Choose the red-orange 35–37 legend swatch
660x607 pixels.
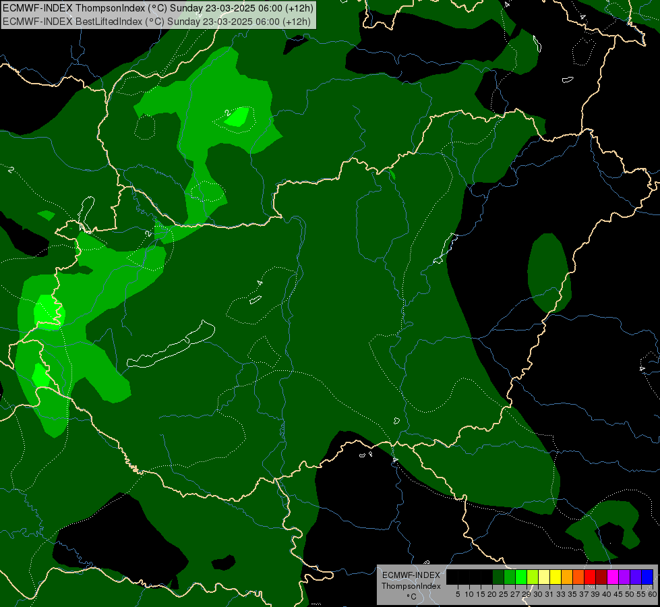(578, 577)
